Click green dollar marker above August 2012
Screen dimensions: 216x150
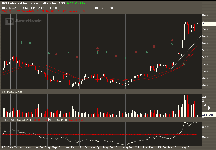pos(126,58)
